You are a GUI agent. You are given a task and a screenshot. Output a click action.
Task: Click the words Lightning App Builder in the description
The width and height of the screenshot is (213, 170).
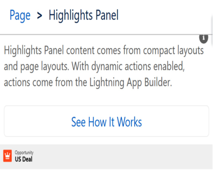[x=130, y=83]
